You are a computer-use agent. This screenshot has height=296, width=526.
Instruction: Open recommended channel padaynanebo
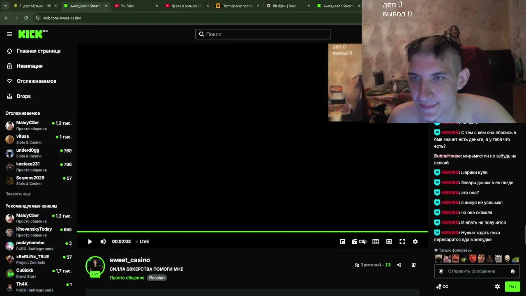[38, 245]
